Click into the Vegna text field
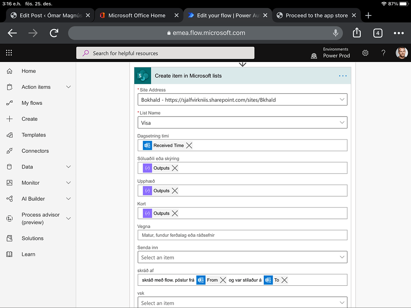This screenshot has height=308, width=411. [242, 235]
